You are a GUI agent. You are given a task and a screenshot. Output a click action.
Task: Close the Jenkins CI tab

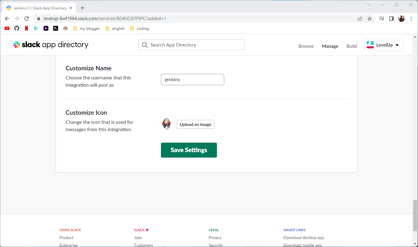coord(71,8)
